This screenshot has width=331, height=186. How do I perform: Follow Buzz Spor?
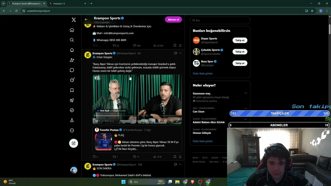coord(240,63)
